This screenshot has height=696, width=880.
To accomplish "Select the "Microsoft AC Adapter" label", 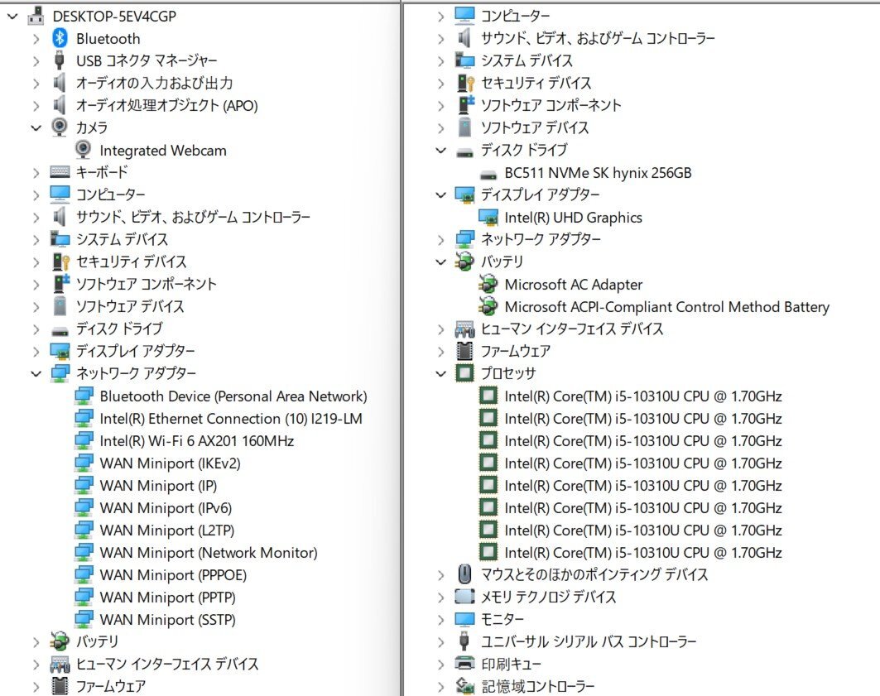I will coord(573,285).
